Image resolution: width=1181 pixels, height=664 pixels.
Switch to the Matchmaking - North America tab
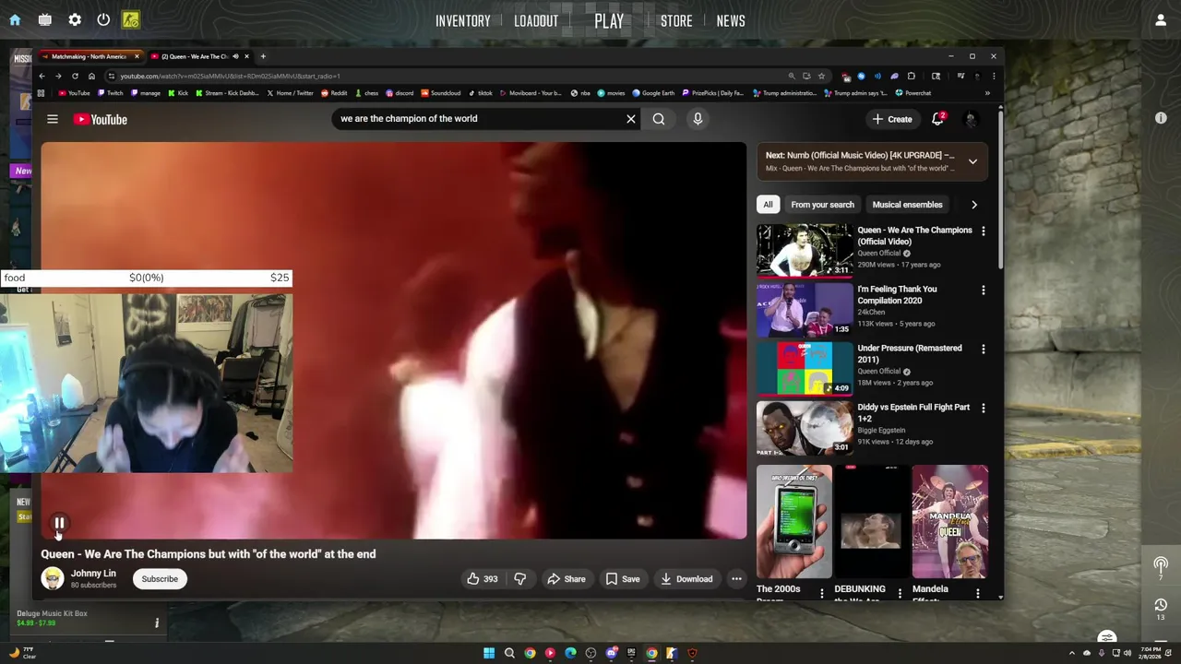tap(88, 56)
